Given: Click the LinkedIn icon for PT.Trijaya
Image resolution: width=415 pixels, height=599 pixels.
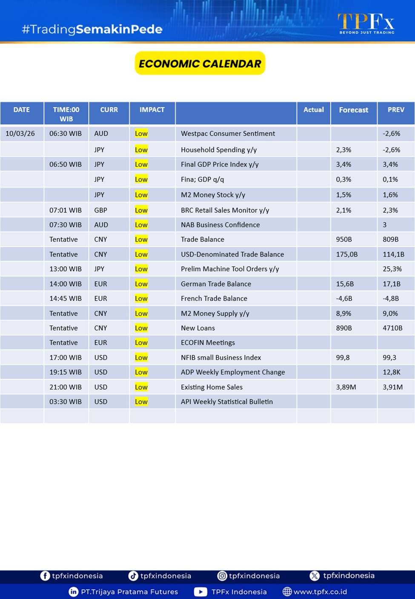Looking at the screenshot, I should 74,592.
